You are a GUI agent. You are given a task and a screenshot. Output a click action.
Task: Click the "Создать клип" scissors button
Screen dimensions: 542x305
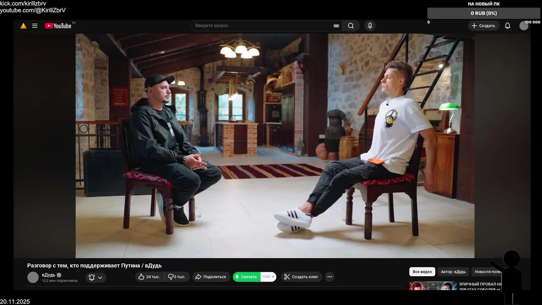pos(301,277)
